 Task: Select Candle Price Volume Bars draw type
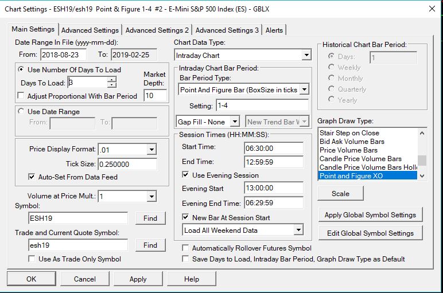click(368, 159)
